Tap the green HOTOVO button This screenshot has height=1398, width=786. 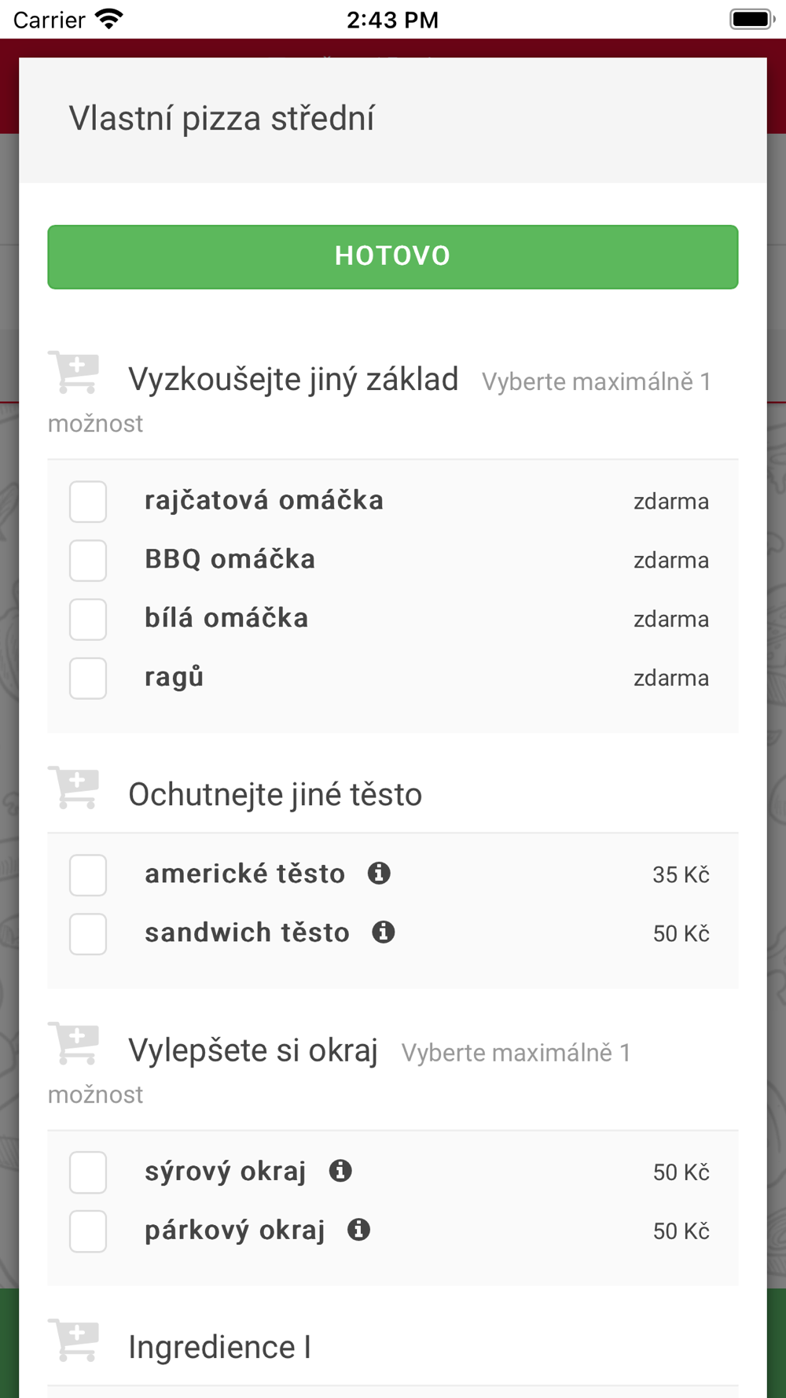pos(392,257)
